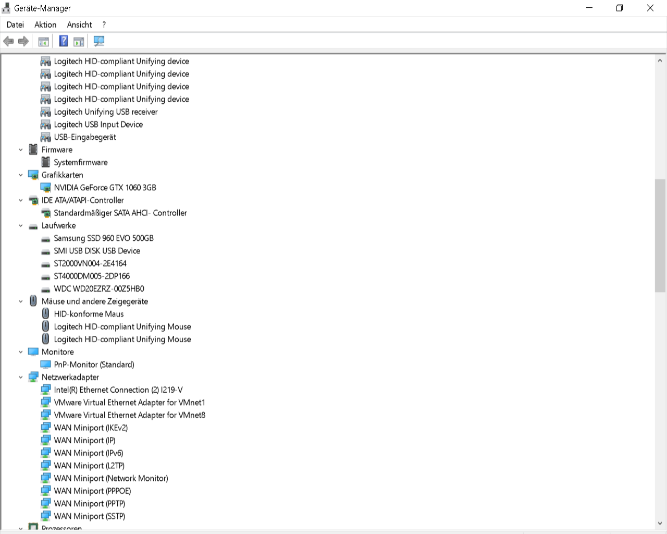Click the Intel(R) Ethernet Connection adapter icon
The height and width of the screenshot is (534, 667).
pyautogui.click(x=46, y=390)
